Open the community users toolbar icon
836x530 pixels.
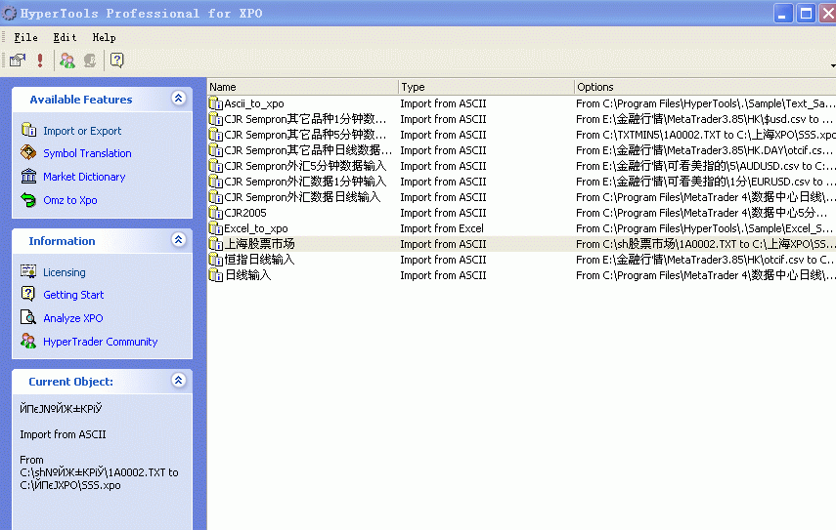coord(67,61)
